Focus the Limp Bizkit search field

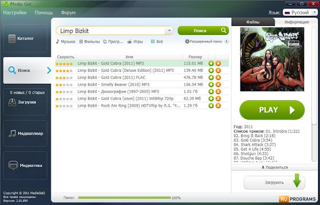(110, 31)
